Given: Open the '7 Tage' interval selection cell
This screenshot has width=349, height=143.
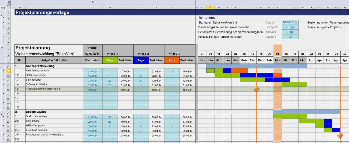Looking at the screenshot, I should pos(290,27).
